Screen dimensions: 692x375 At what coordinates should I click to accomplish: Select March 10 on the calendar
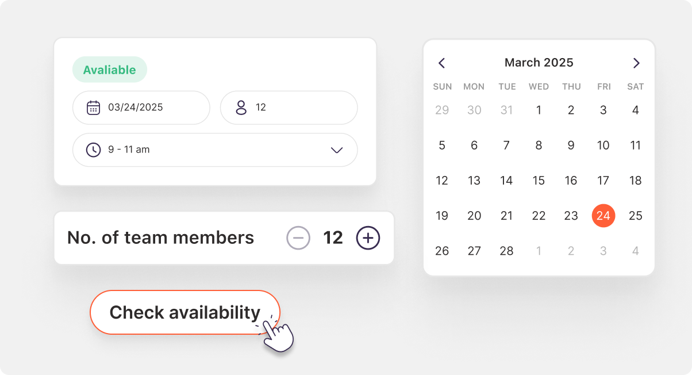coord(603,146)
